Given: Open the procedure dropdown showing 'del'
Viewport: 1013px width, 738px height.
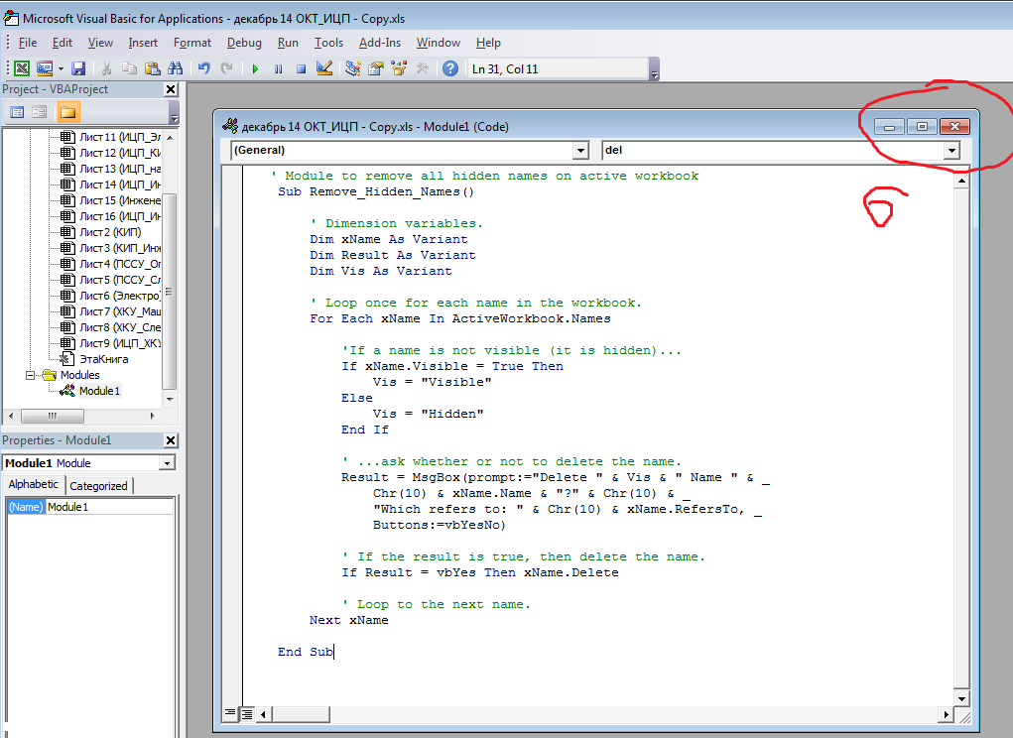Looking at the screenshot, I should (x=951, y=151).
